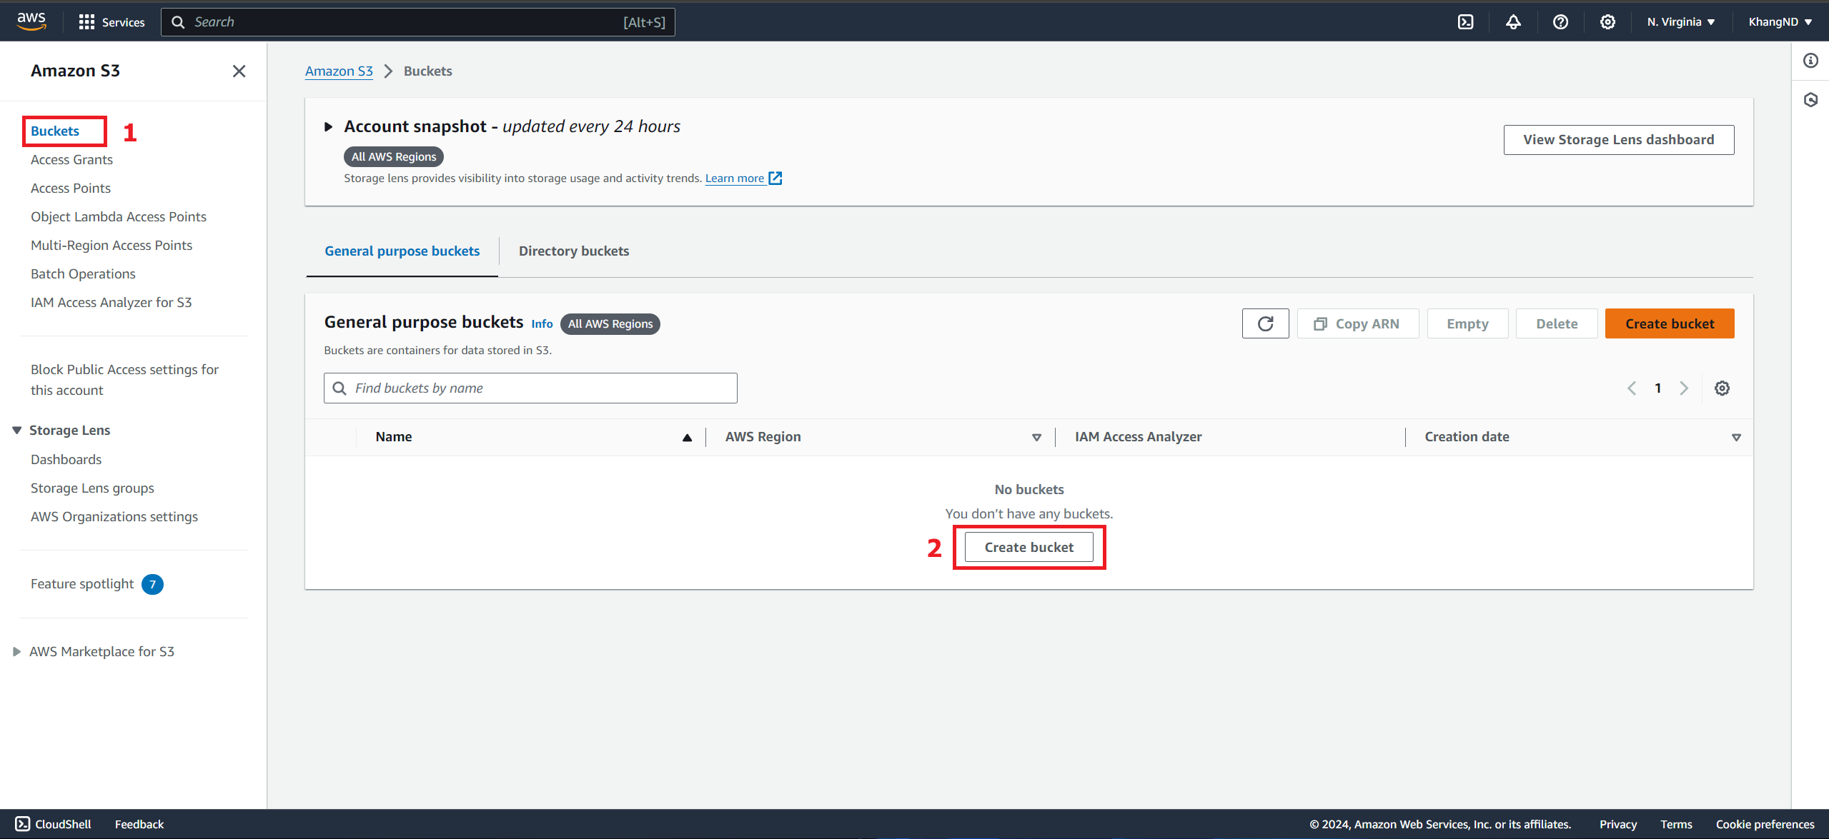Open Storage Lens Dashboards
Screen dimensions: 1829x839
[x=66, y=459]
